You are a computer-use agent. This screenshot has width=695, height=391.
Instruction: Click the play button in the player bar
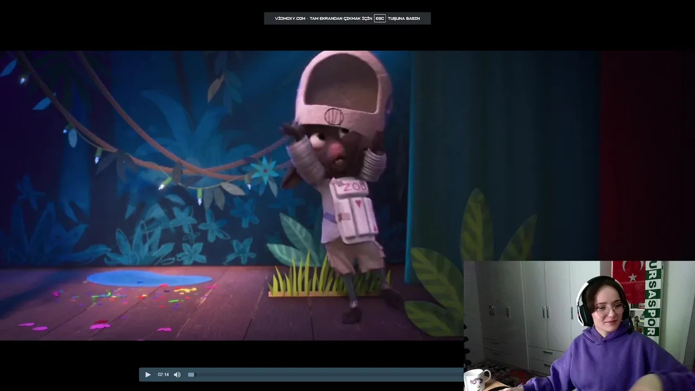tap(148, 375)
